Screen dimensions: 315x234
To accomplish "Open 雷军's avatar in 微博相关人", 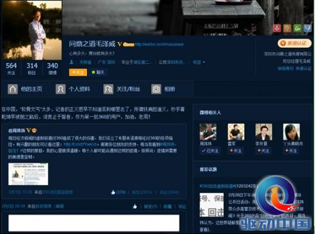I will [x=236, y=132].
